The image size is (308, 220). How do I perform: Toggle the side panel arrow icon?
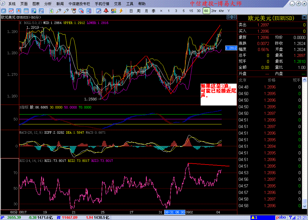click(x=89, y=11)
